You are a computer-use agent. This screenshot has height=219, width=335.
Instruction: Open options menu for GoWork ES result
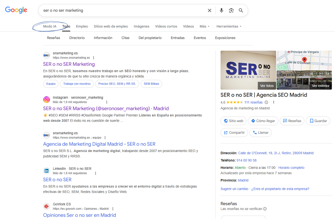pyautogui.click(x=113, y=209)
